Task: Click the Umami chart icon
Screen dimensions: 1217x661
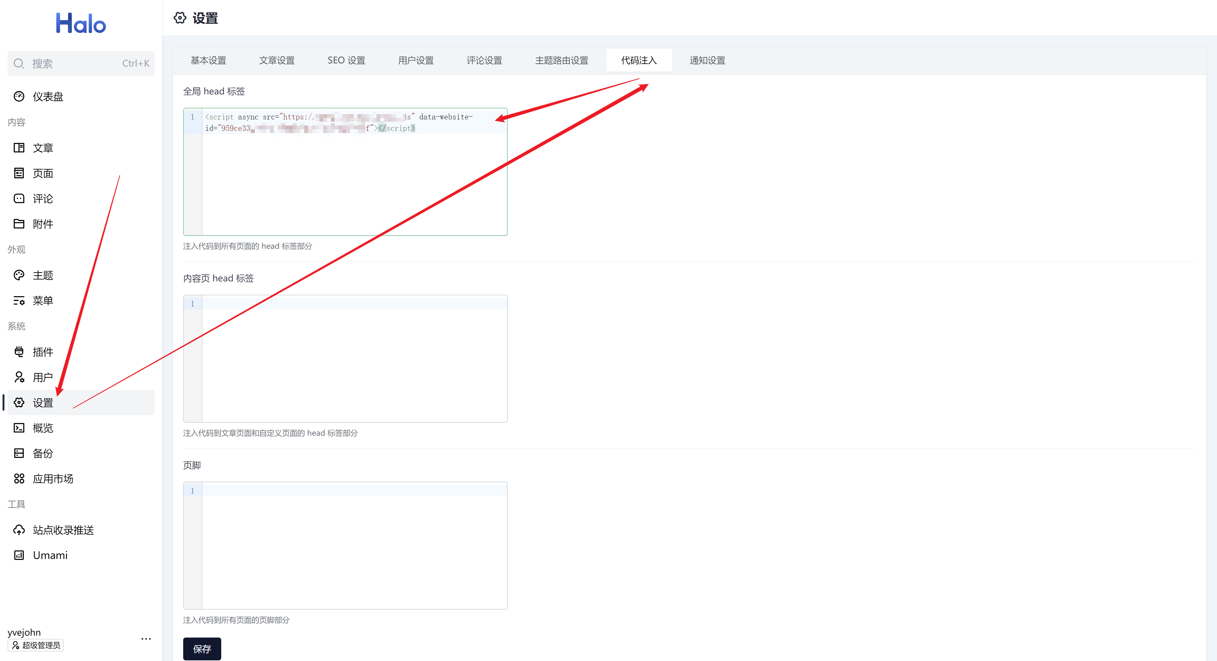Action: [19, 555]
